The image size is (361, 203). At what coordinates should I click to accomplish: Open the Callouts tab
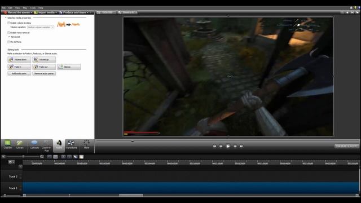[34, 145]
